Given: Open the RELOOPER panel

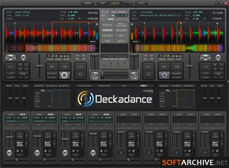Looking at the screenshot, I should [121, 30].
